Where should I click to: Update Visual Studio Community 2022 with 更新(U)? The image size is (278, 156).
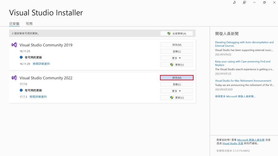coord(176,97)
